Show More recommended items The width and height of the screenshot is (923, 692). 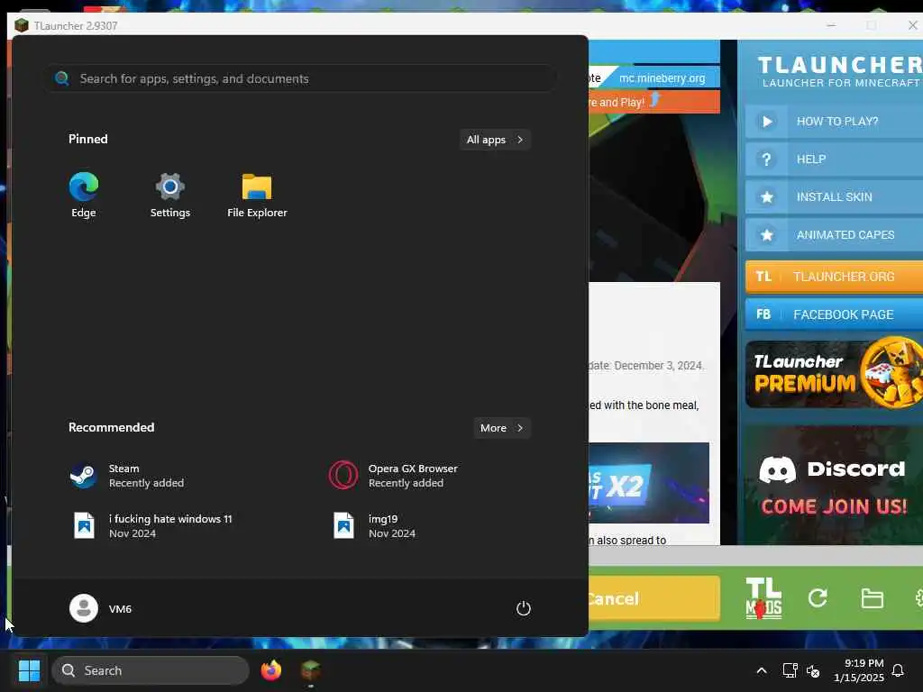(x=501, y=428)
